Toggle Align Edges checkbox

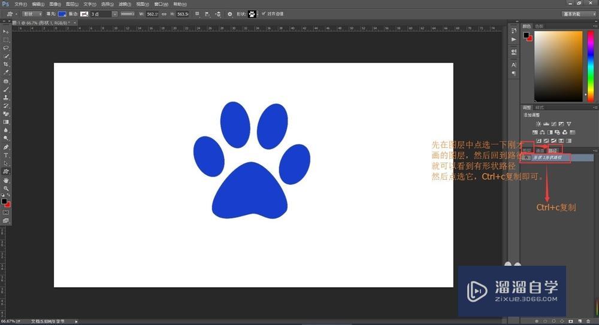pyautogui.click(x=263, y=13)
